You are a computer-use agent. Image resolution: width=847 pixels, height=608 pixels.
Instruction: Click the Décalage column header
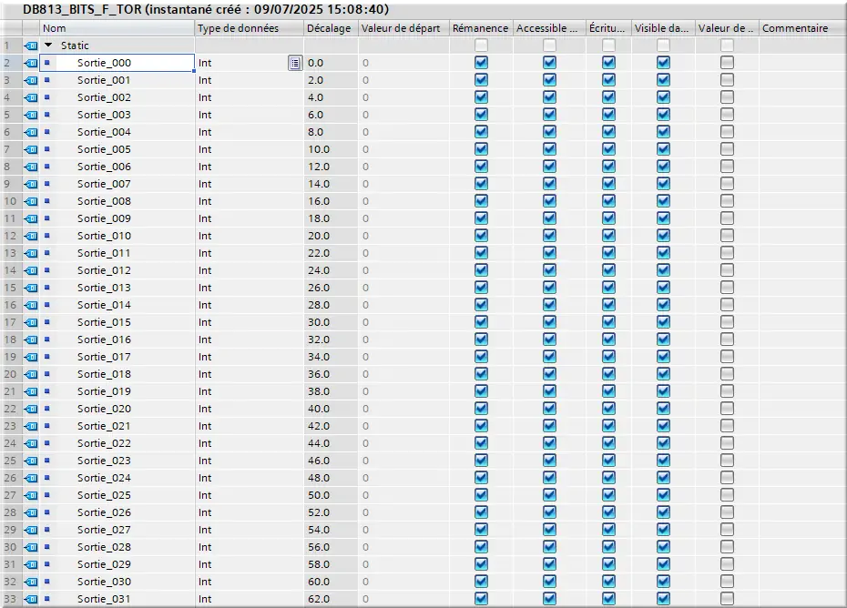[x=331, y=28]
